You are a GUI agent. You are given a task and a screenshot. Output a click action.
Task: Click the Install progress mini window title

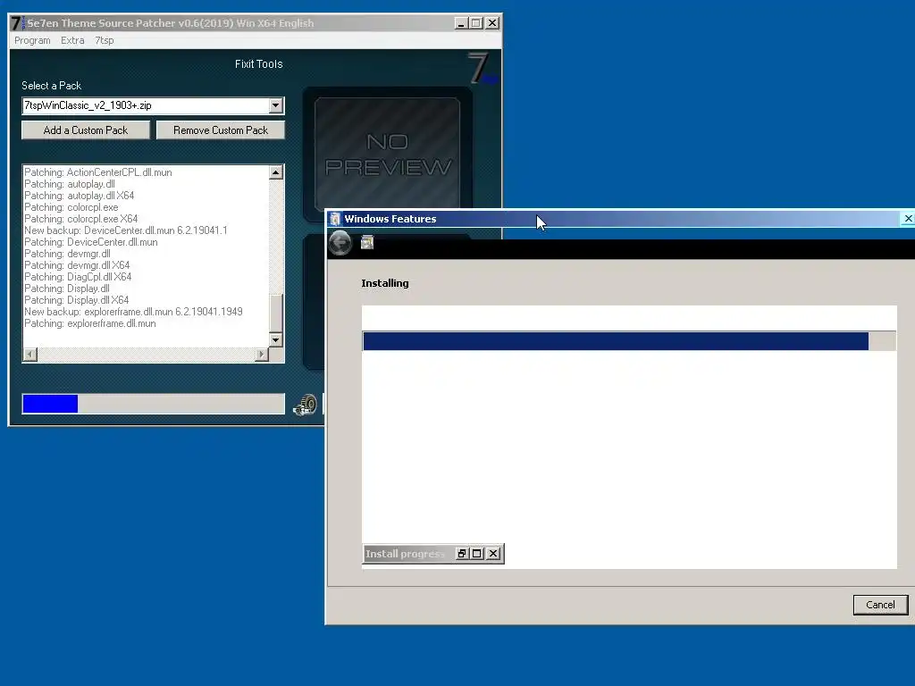click(x=405, y=554)
